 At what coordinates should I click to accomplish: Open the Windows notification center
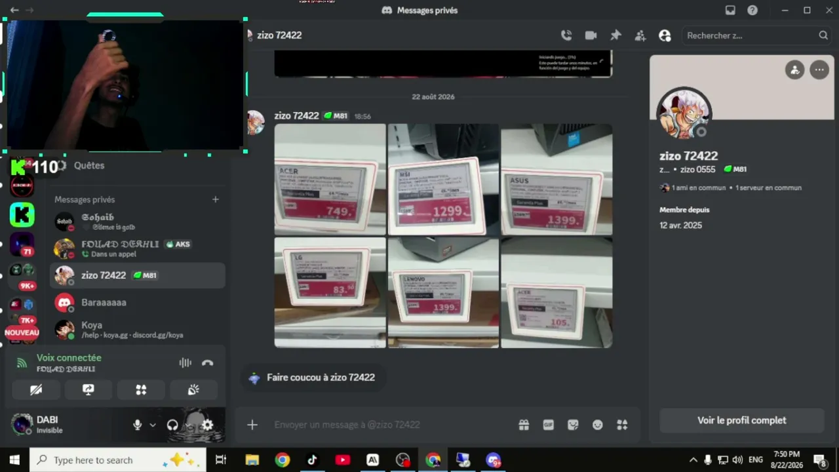[819, 460]
